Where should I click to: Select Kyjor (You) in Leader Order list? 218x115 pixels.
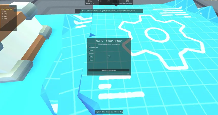click(6, 9)
